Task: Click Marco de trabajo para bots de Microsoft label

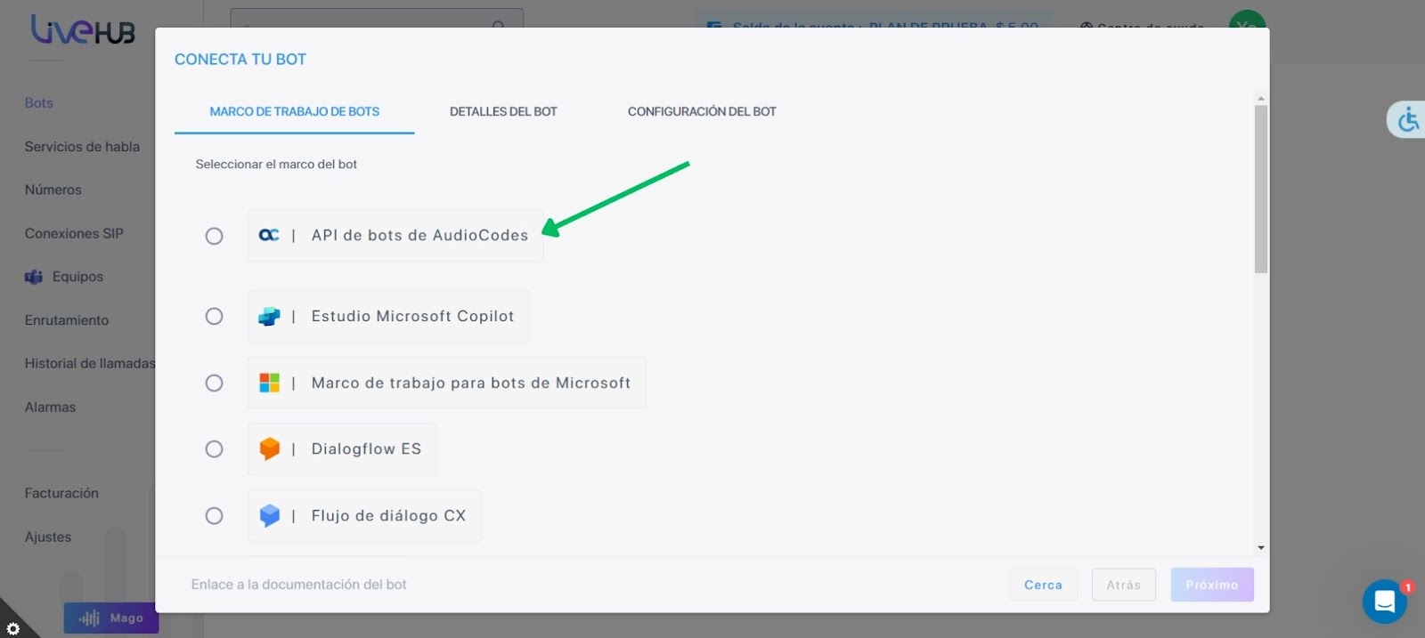Action: point(471,383)
